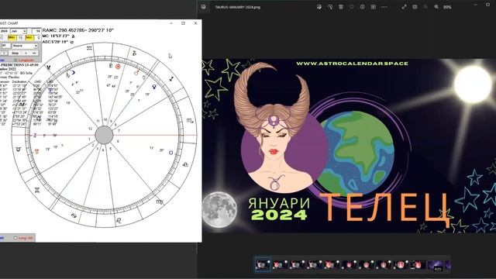Step the chart forward with the > button
The image size is (496, 279).
26,53
